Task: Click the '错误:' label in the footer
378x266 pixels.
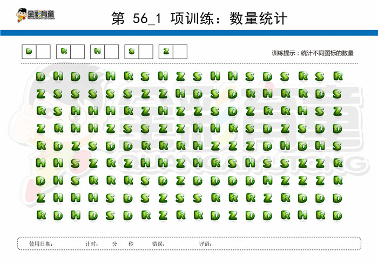Action: [x=158, y=244]
